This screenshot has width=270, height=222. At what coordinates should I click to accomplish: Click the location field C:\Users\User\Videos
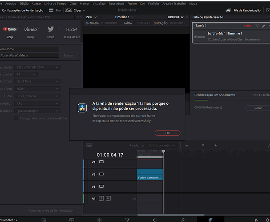click(29, 55)
